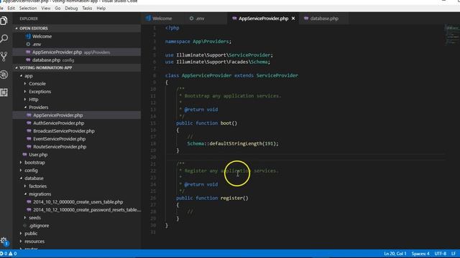Click line number 20 in the gutter
The height and width of the screenshot is (258, 460).
coord(153,158)
